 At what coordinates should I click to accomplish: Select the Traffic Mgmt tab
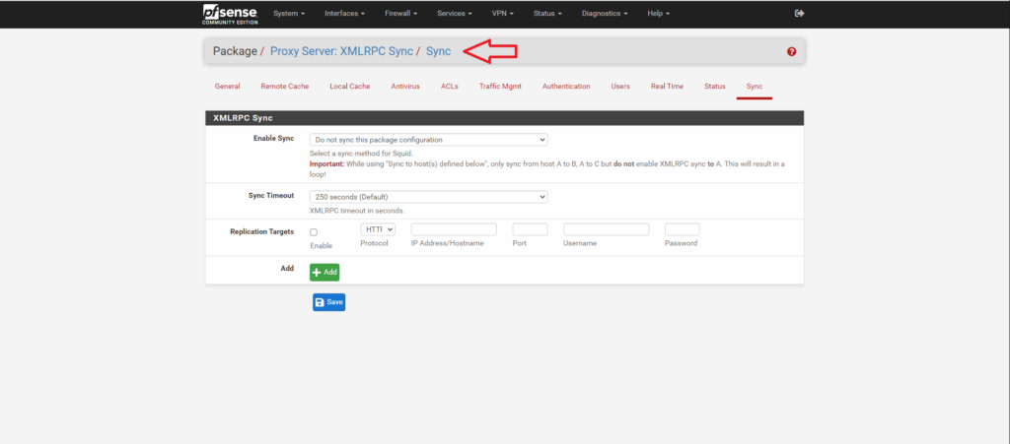(500, 87)
